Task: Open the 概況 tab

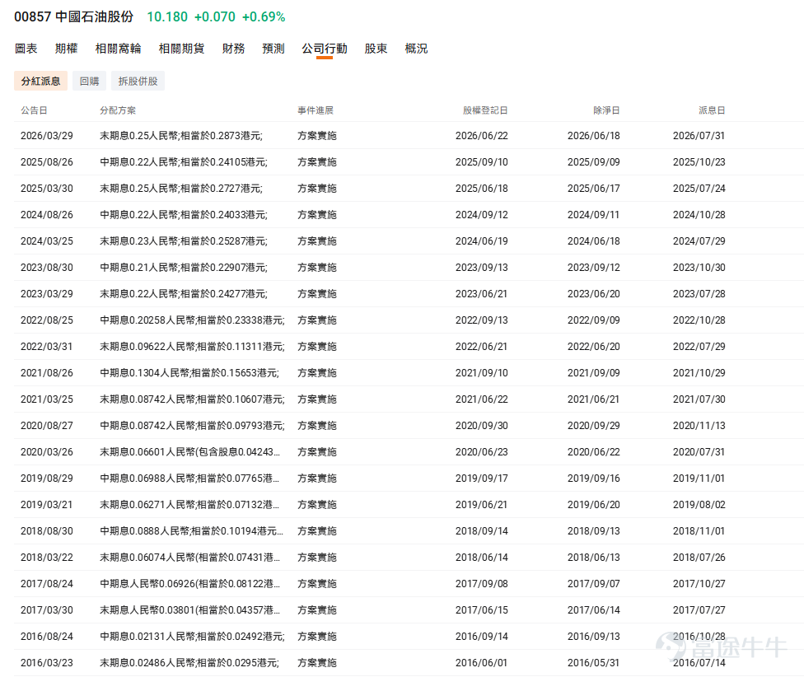Action: pos(416,49)
